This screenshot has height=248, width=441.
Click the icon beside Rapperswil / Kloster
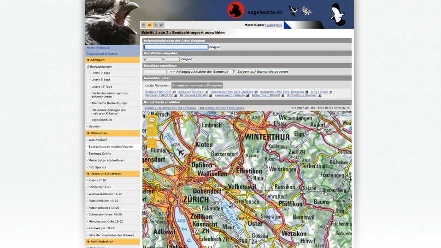point(211,95)
